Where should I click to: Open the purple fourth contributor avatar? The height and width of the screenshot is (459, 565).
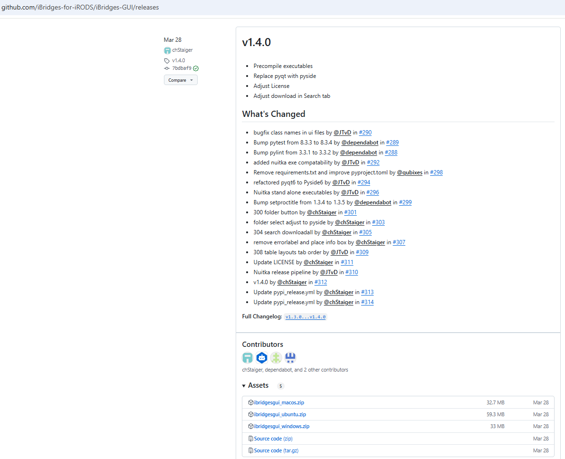pos(290,358)
